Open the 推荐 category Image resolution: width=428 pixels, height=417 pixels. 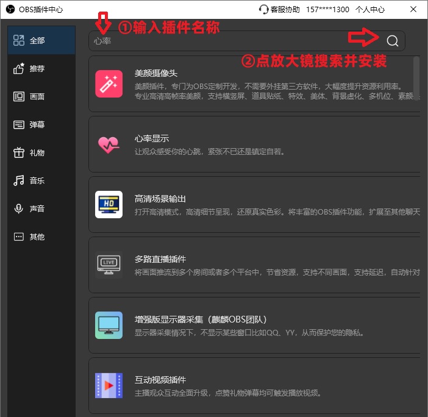(41, 68)
